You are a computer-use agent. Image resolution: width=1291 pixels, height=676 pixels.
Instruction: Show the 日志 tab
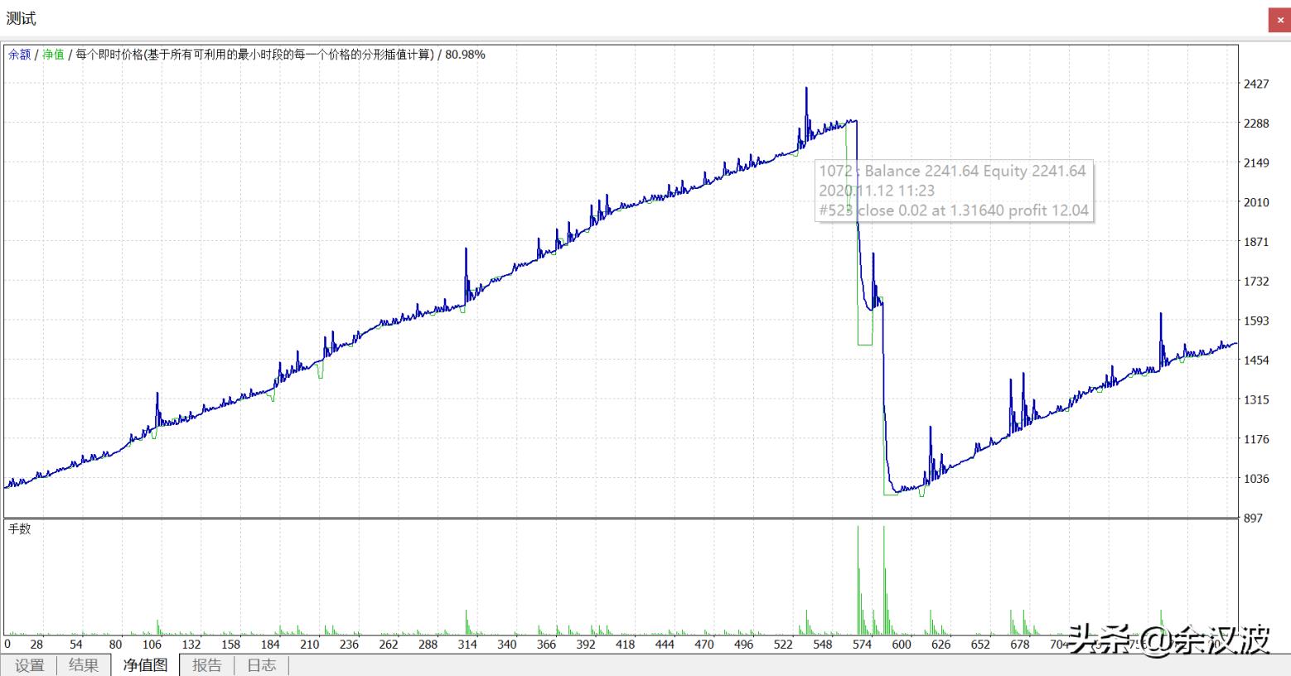coord(261,665)
